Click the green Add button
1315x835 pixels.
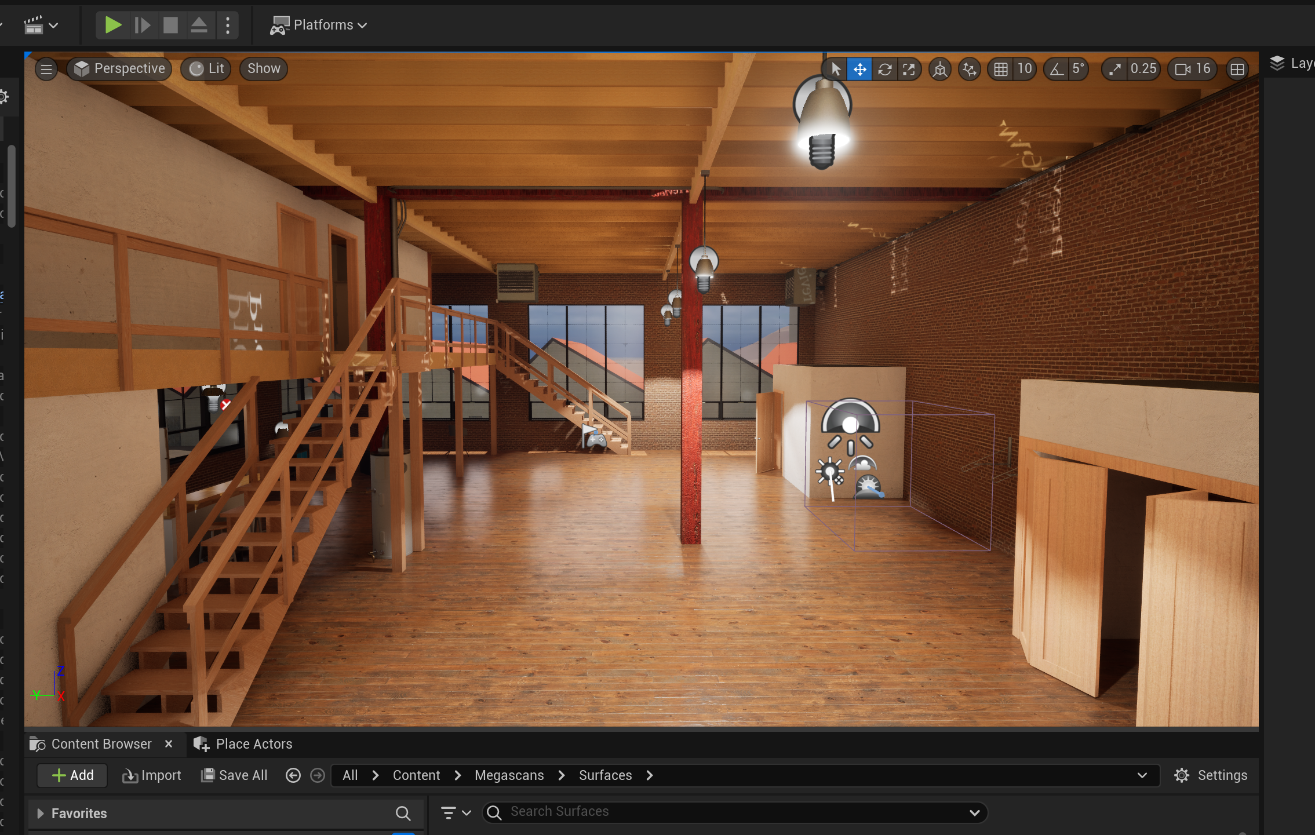click(x=72, y=775)
